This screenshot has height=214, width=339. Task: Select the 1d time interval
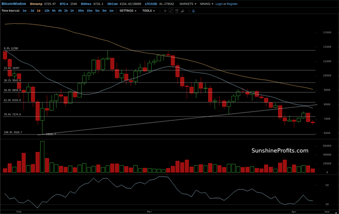pos(39,10)
